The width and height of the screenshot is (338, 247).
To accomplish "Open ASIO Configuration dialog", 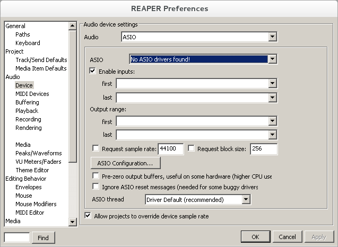I will pos(126,163).
